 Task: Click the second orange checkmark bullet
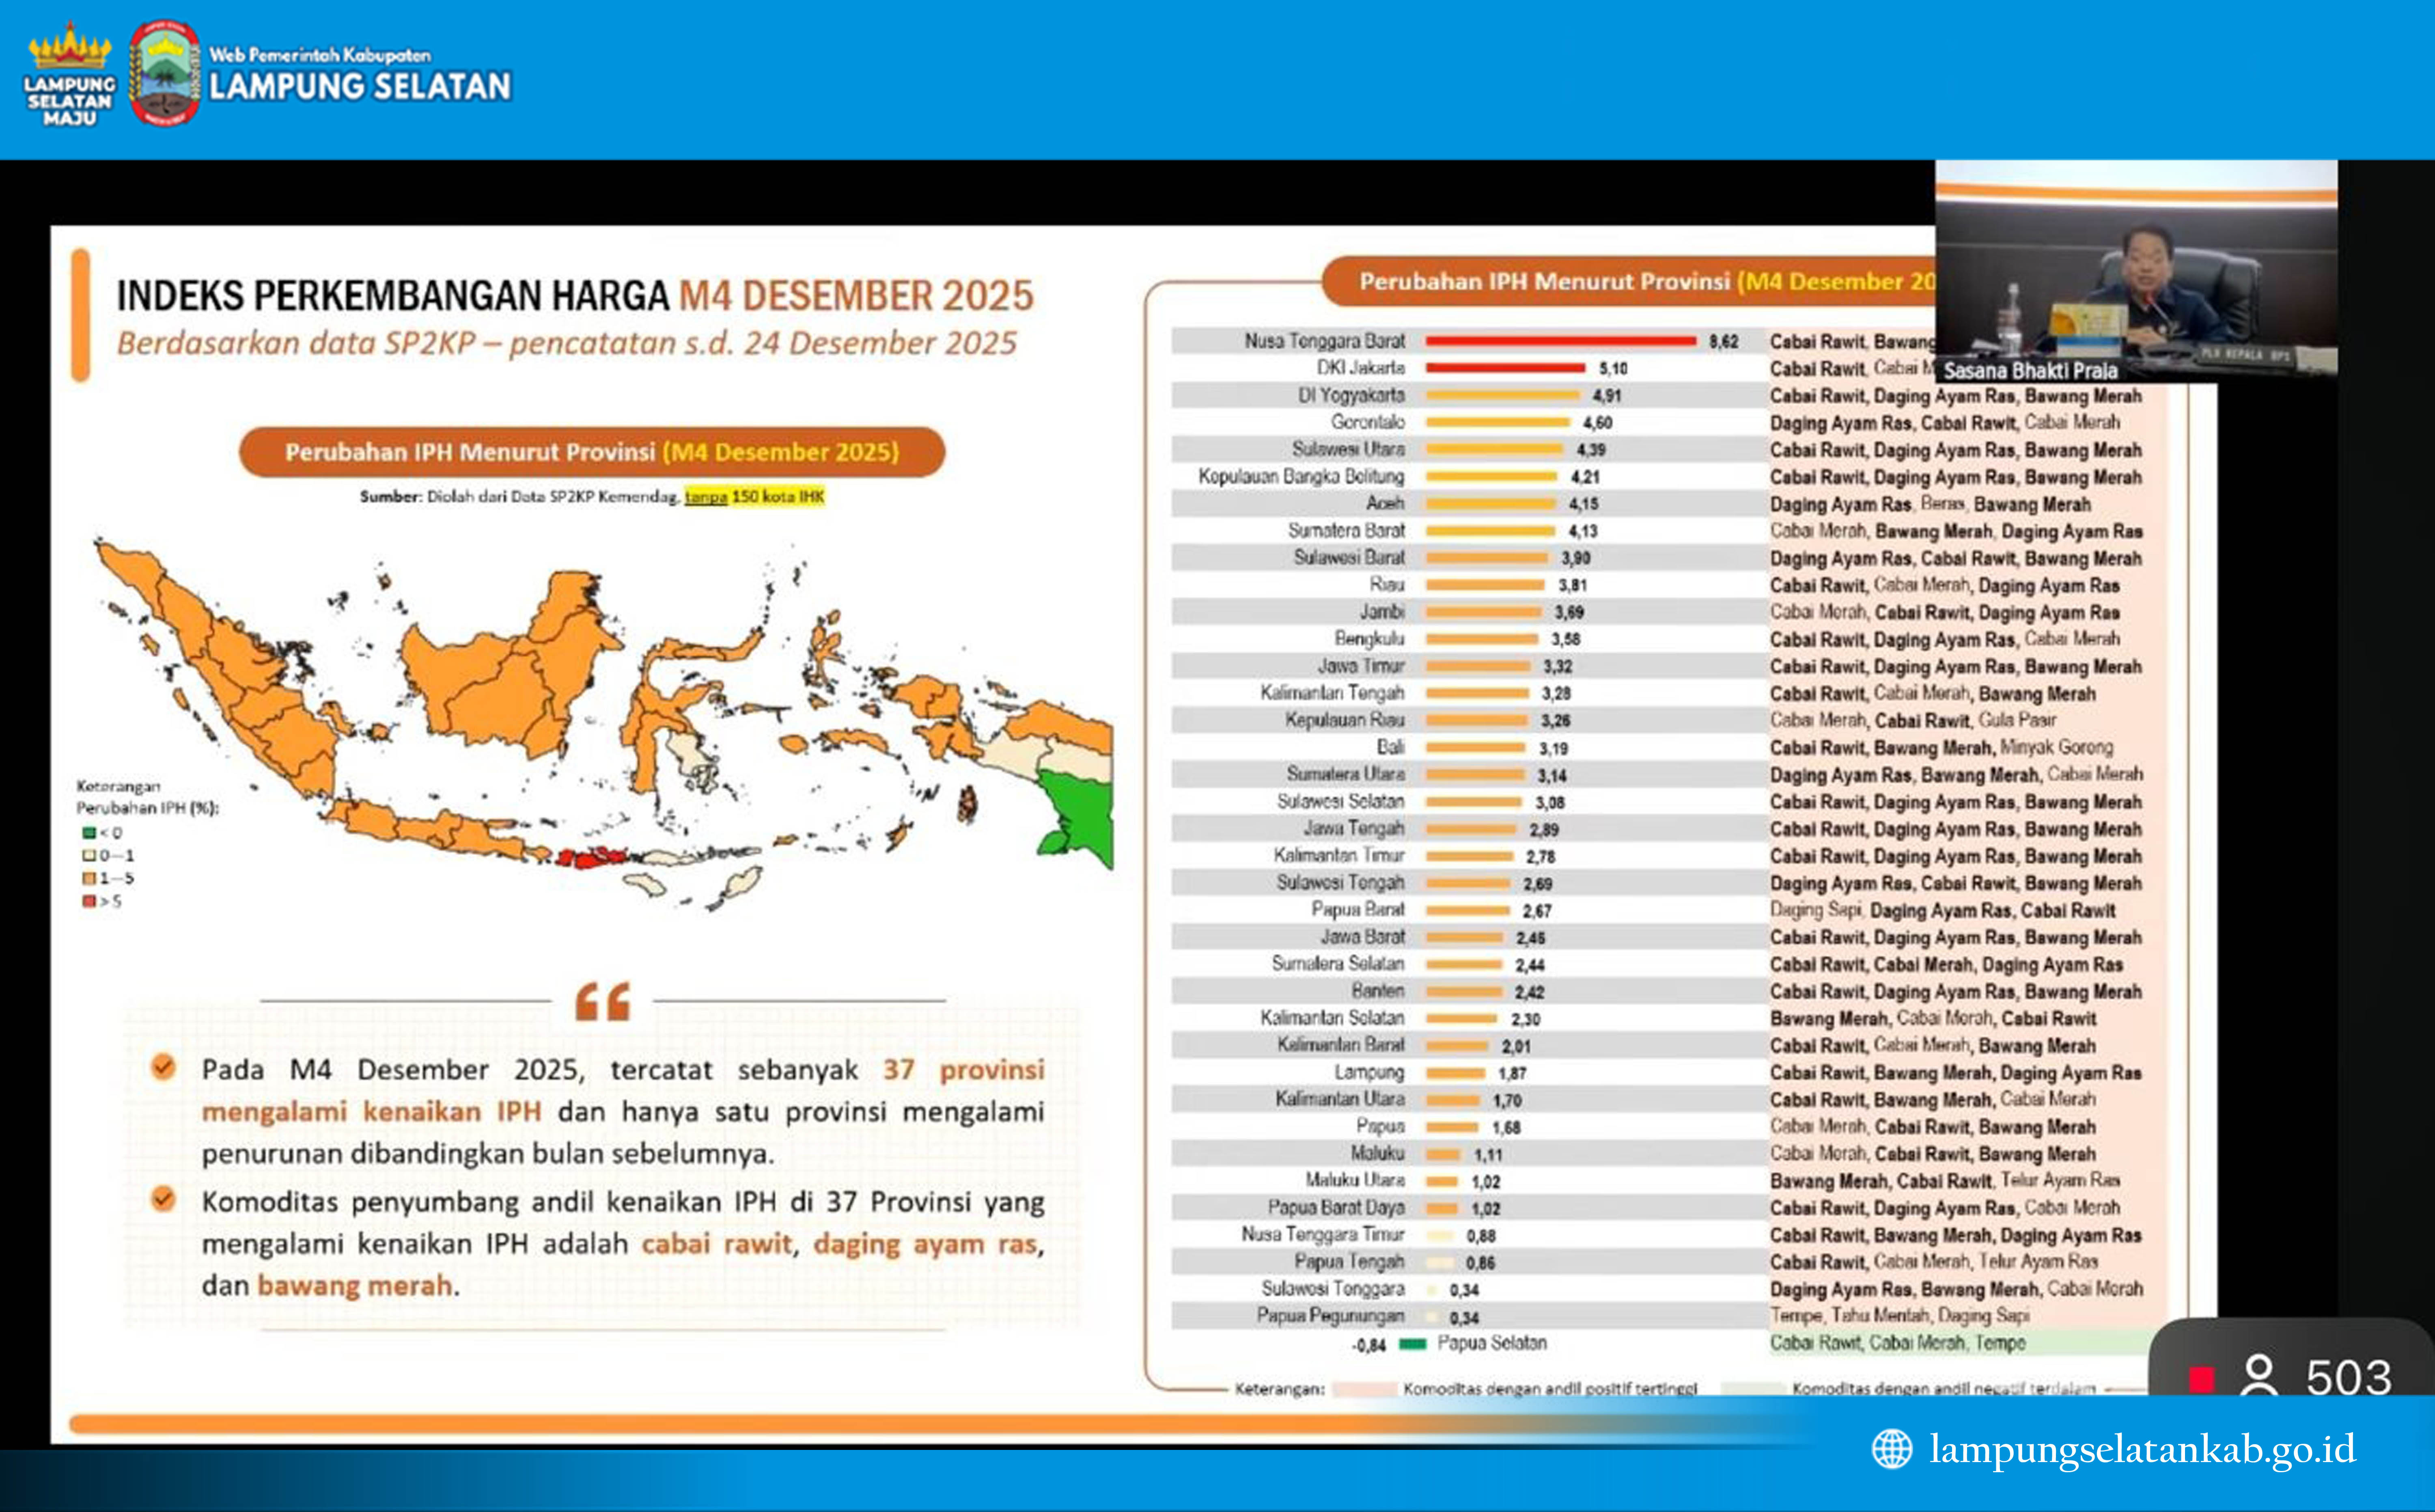[163, 1198]
